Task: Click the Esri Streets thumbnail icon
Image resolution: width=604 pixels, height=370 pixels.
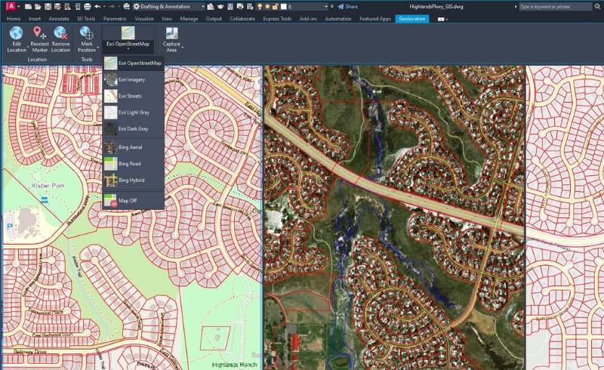Action: point(110,96)
